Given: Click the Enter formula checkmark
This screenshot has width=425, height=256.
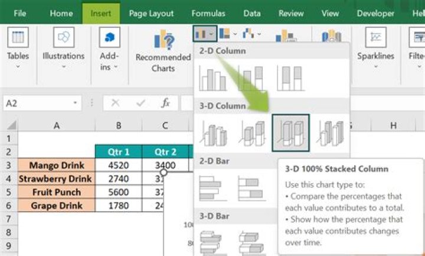Looking at the screenshot, I should [140, 103].
